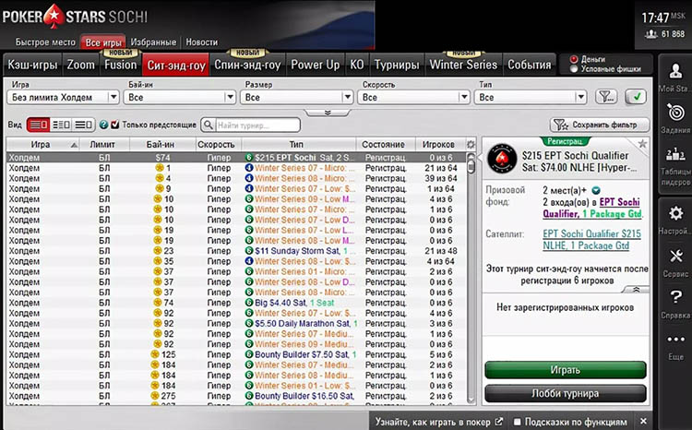The image size is (692, 430).
Task: Click external link icon after Узнайте, как играть
Action: coord(498,422)
